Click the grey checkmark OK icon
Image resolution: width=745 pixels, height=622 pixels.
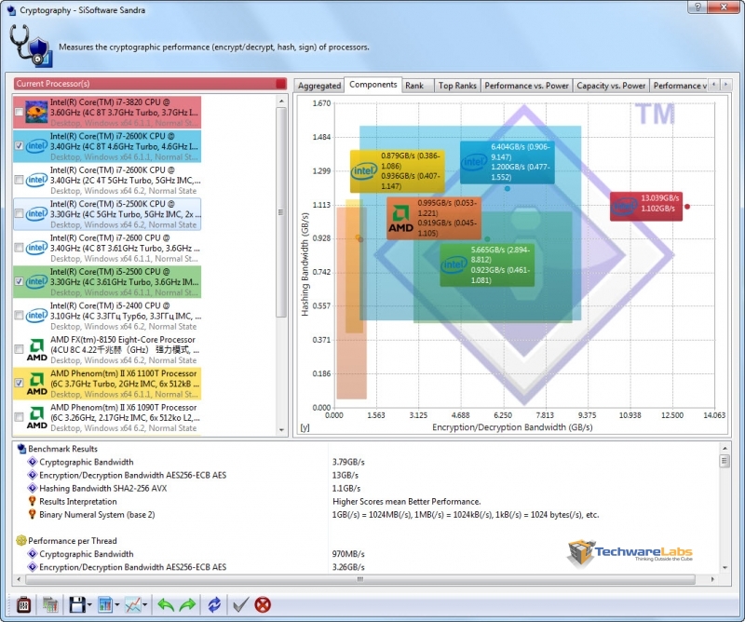click(240, 604)
